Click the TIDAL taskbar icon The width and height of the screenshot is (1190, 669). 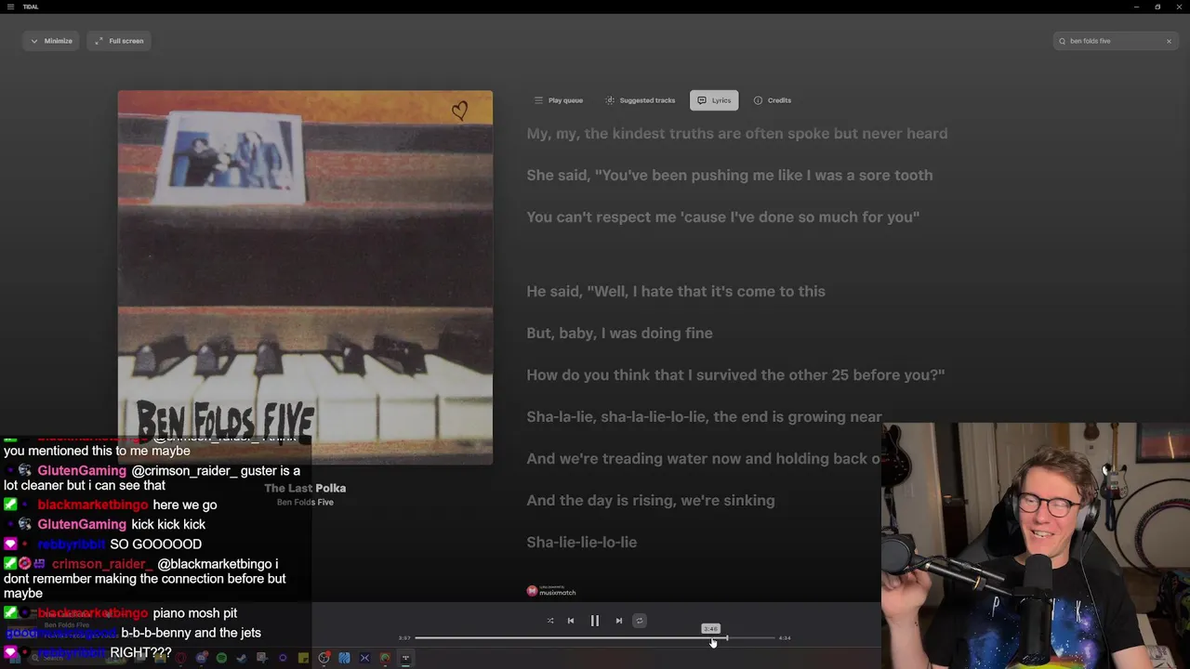pos(405,658)
